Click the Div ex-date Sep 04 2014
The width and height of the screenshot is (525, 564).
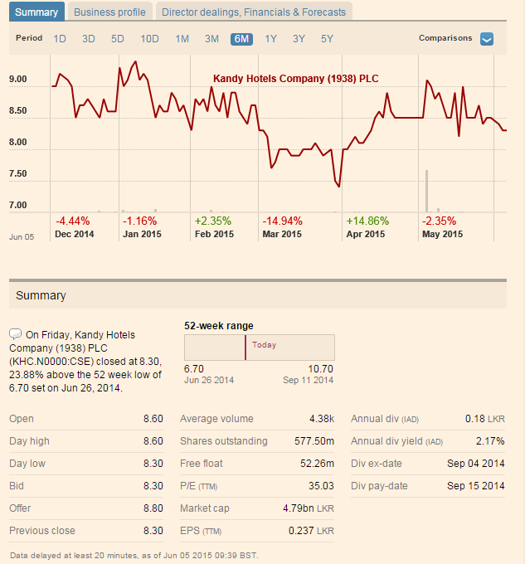point(476,464)
